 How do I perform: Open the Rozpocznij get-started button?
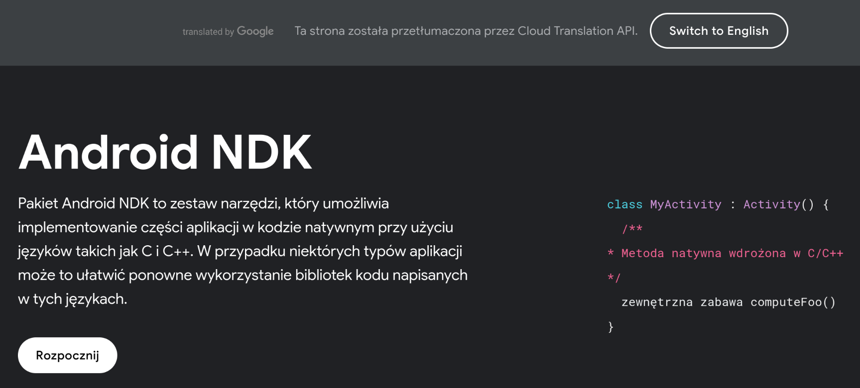click(68, 355)
